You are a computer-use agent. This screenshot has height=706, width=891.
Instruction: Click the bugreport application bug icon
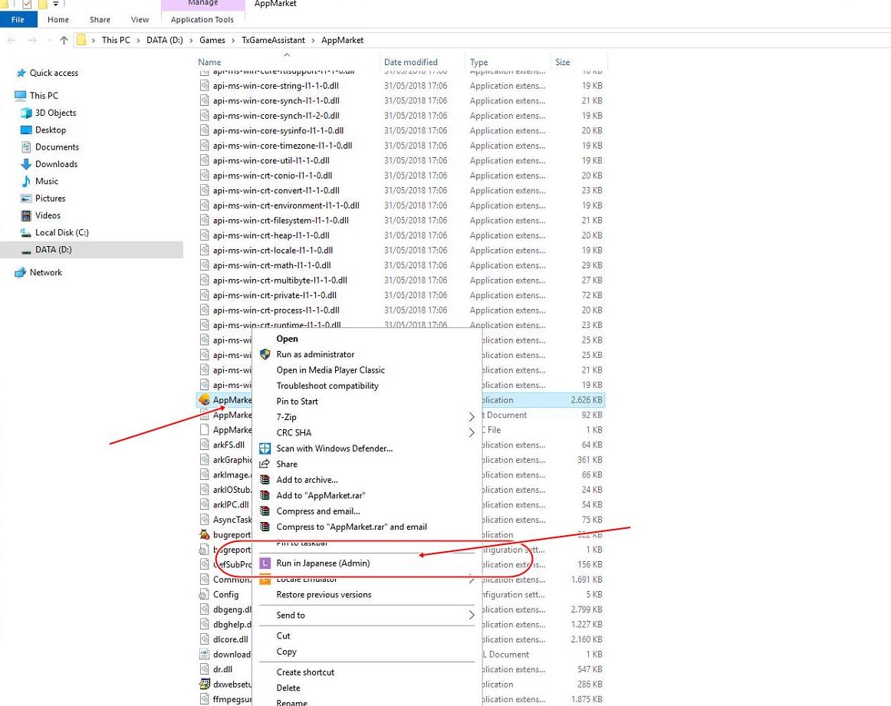tap(205, 534)
